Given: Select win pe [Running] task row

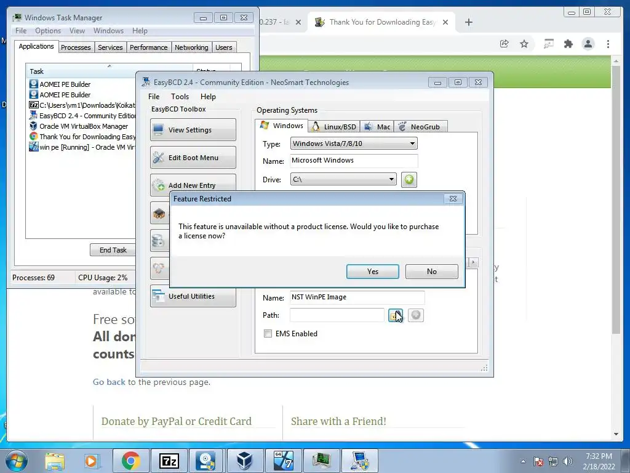Looking at the screenshot, I should click(82, 147).
